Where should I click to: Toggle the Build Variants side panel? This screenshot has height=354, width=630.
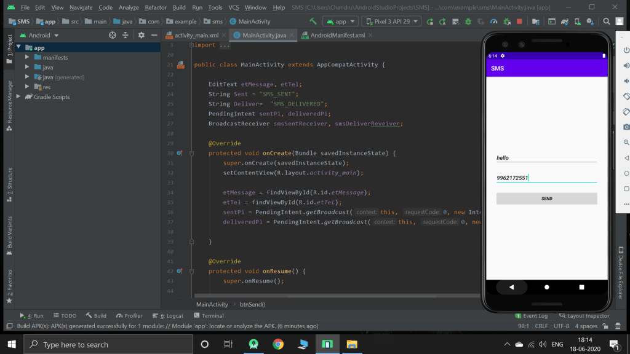click(x=9, y=234)
